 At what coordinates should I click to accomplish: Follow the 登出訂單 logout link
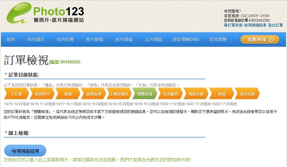point(275,25)
